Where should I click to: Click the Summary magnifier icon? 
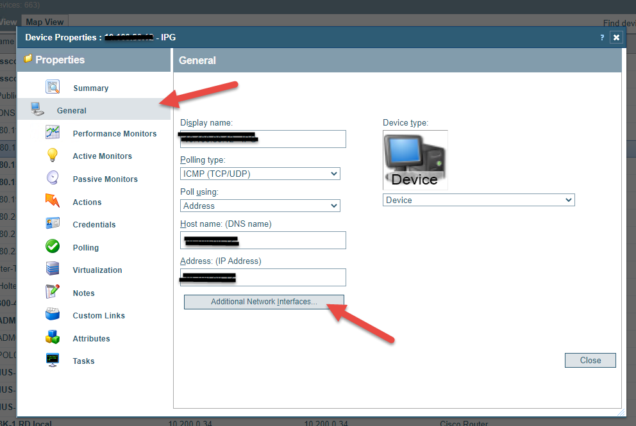(53, 87)
